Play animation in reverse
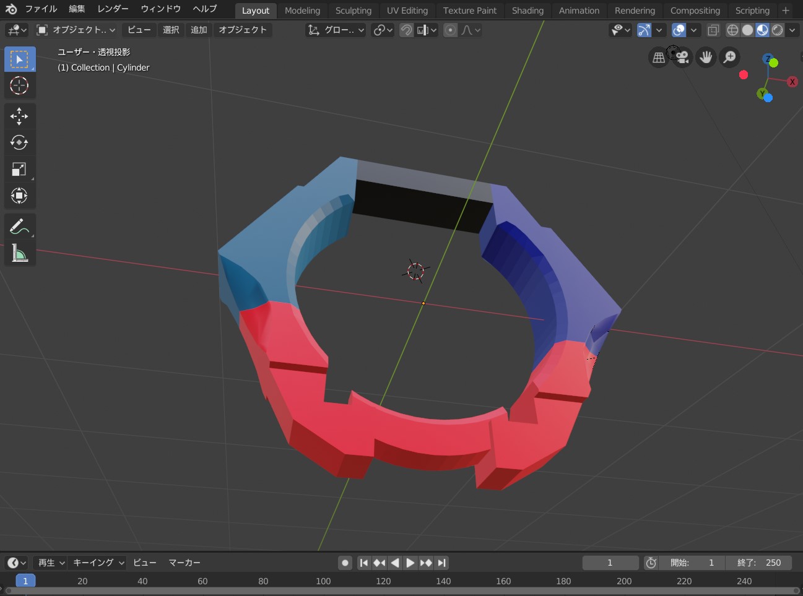 coord(395,563)
